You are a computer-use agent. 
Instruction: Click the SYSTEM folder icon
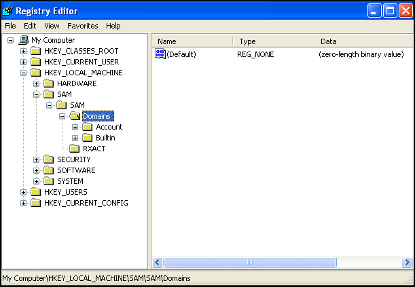click(49, 181)
